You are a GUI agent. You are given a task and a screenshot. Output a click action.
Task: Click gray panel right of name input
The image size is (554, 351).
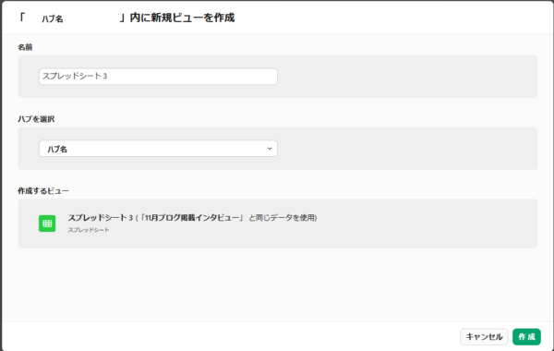[x=406, y=77]
